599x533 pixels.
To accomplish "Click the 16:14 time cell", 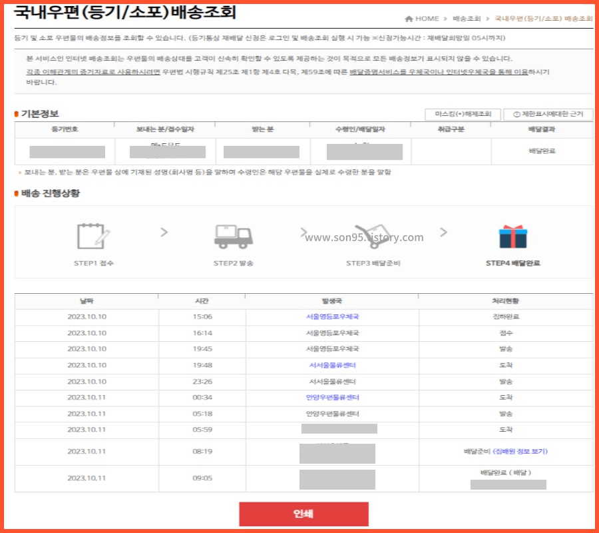I will coord(202,333).
